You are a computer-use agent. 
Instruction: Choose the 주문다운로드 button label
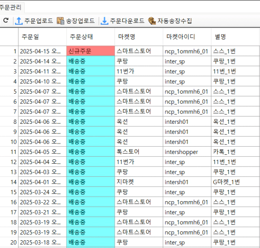[x=127, y=21]
